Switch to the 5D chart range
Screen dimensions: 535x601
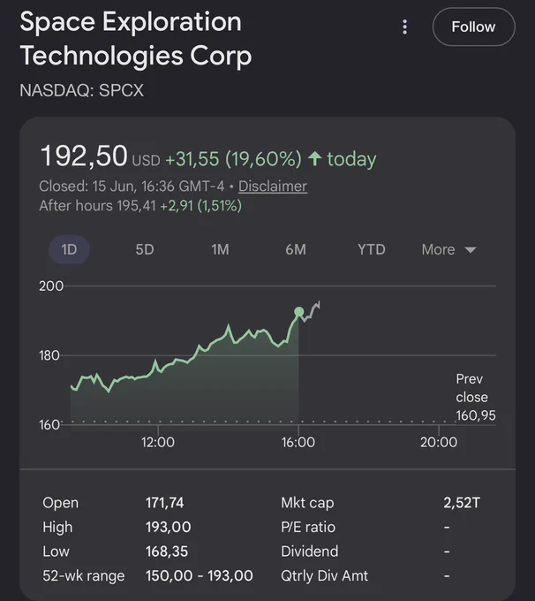coord(145,249)
